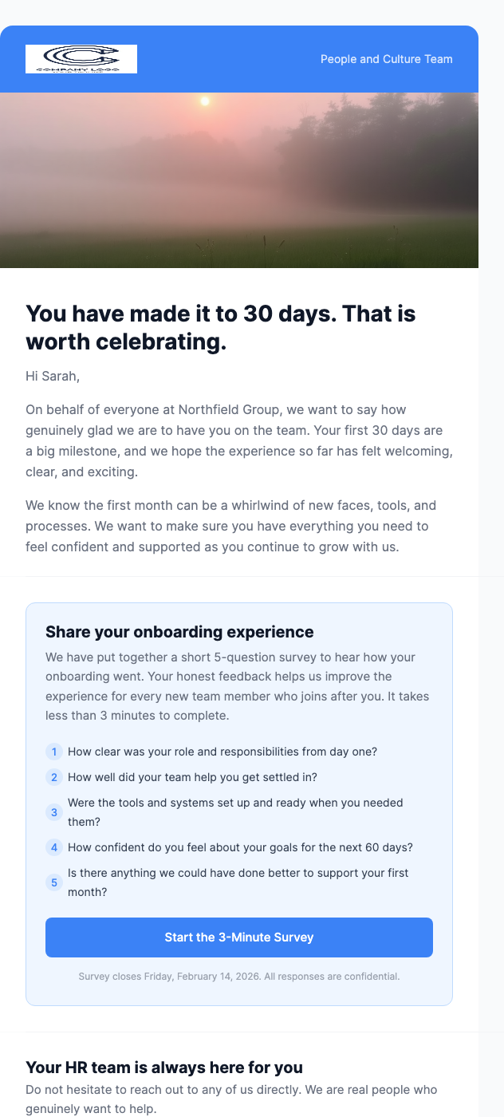This screenshot has height=1117, width=504.
Task: Click the first month support question
Action: 238,882
